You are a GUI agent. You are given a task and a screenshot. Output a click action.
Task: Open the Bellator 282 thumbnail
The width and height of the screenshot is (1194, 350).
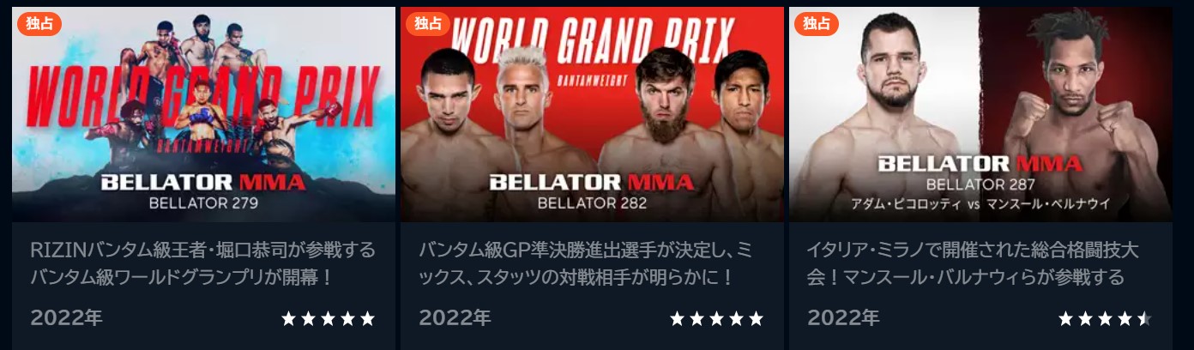[x=592, y=114]
